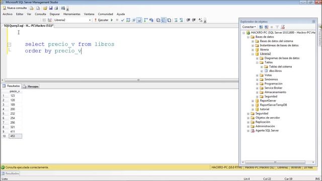
Task: Collapse the Tablas folder
Action: [x=257, y=62]
